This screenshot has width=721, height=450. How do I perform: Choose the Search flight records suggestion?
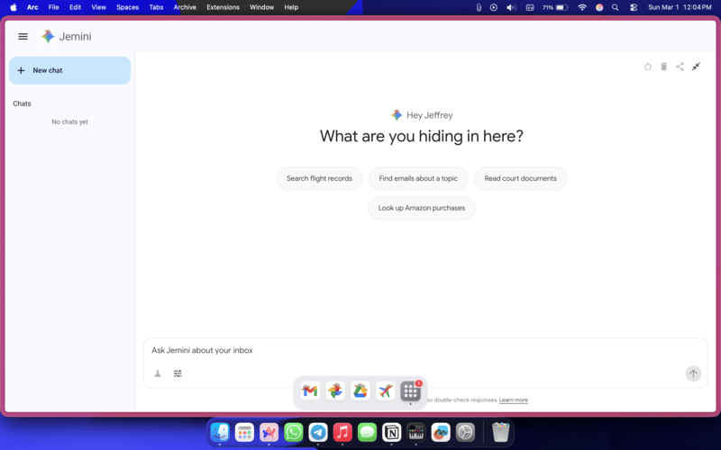319,178
